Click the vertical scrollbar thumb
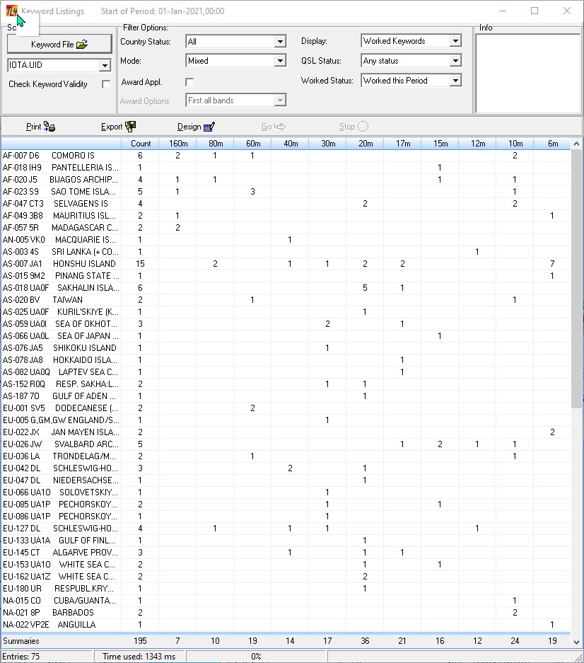 coord(576,279)
